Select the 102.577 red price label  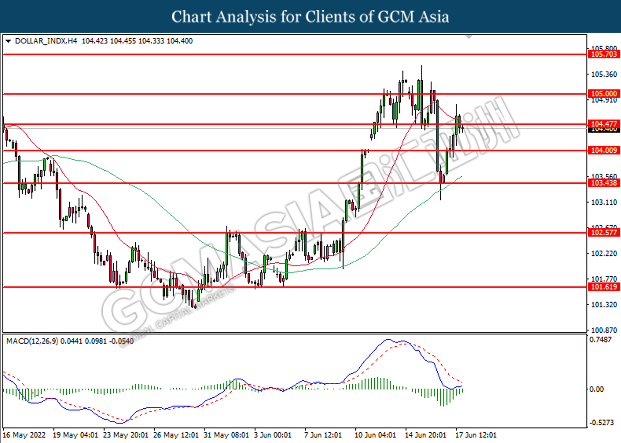(604, 232)
